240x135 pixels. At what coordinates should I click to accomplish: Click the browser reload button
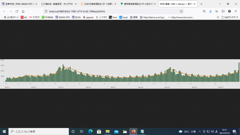(17, 11)
